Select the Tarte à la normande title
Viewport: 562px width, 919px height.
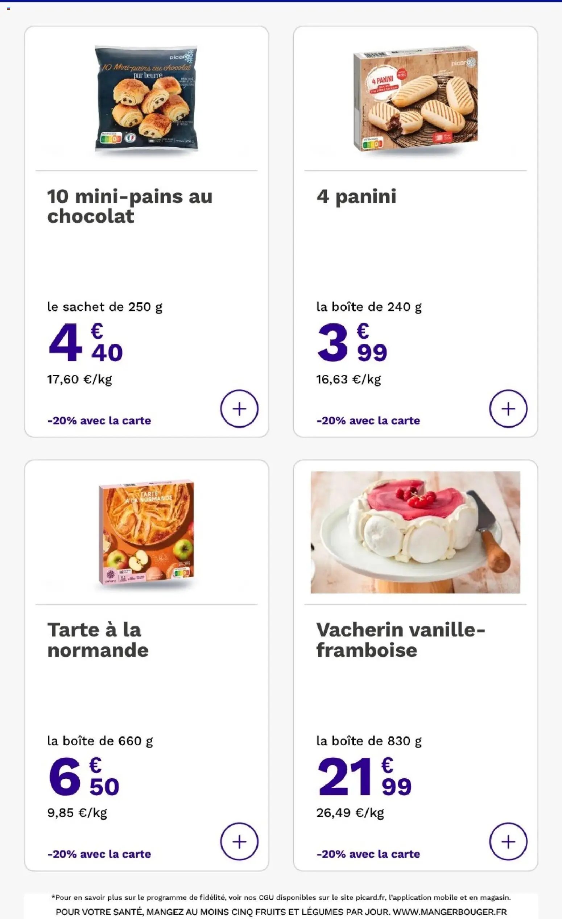pos(98,640)
